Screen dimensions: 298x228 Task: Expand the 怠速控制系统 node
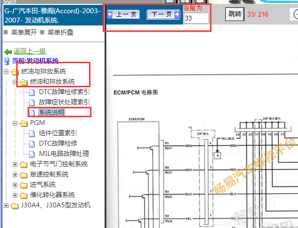click(x=15, y=175)
